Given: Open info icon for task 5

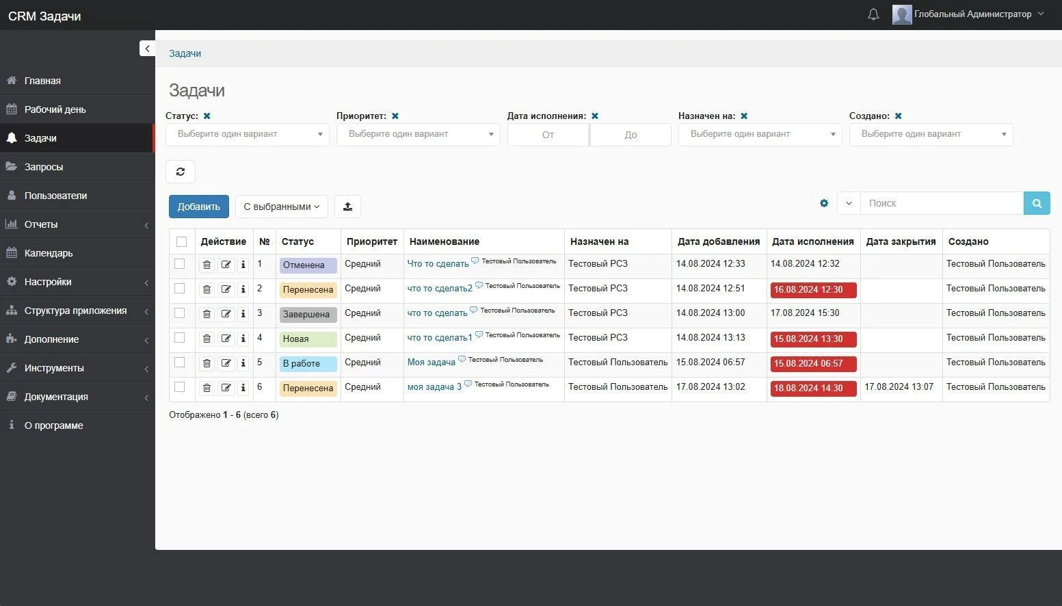Looking at the screenshot, I should 243,363.
